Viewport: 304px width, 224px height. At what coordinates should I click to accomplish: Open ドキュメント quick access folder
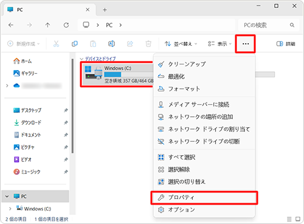click(x=27, y=135)
